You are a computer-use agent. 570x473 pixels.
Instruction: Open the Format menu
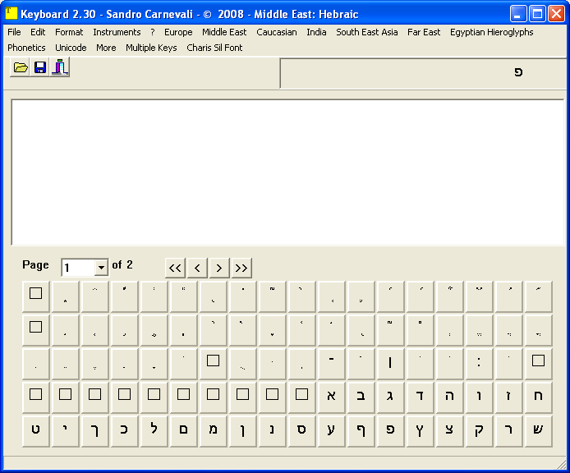pyautogui.click(x=69, y=32)
